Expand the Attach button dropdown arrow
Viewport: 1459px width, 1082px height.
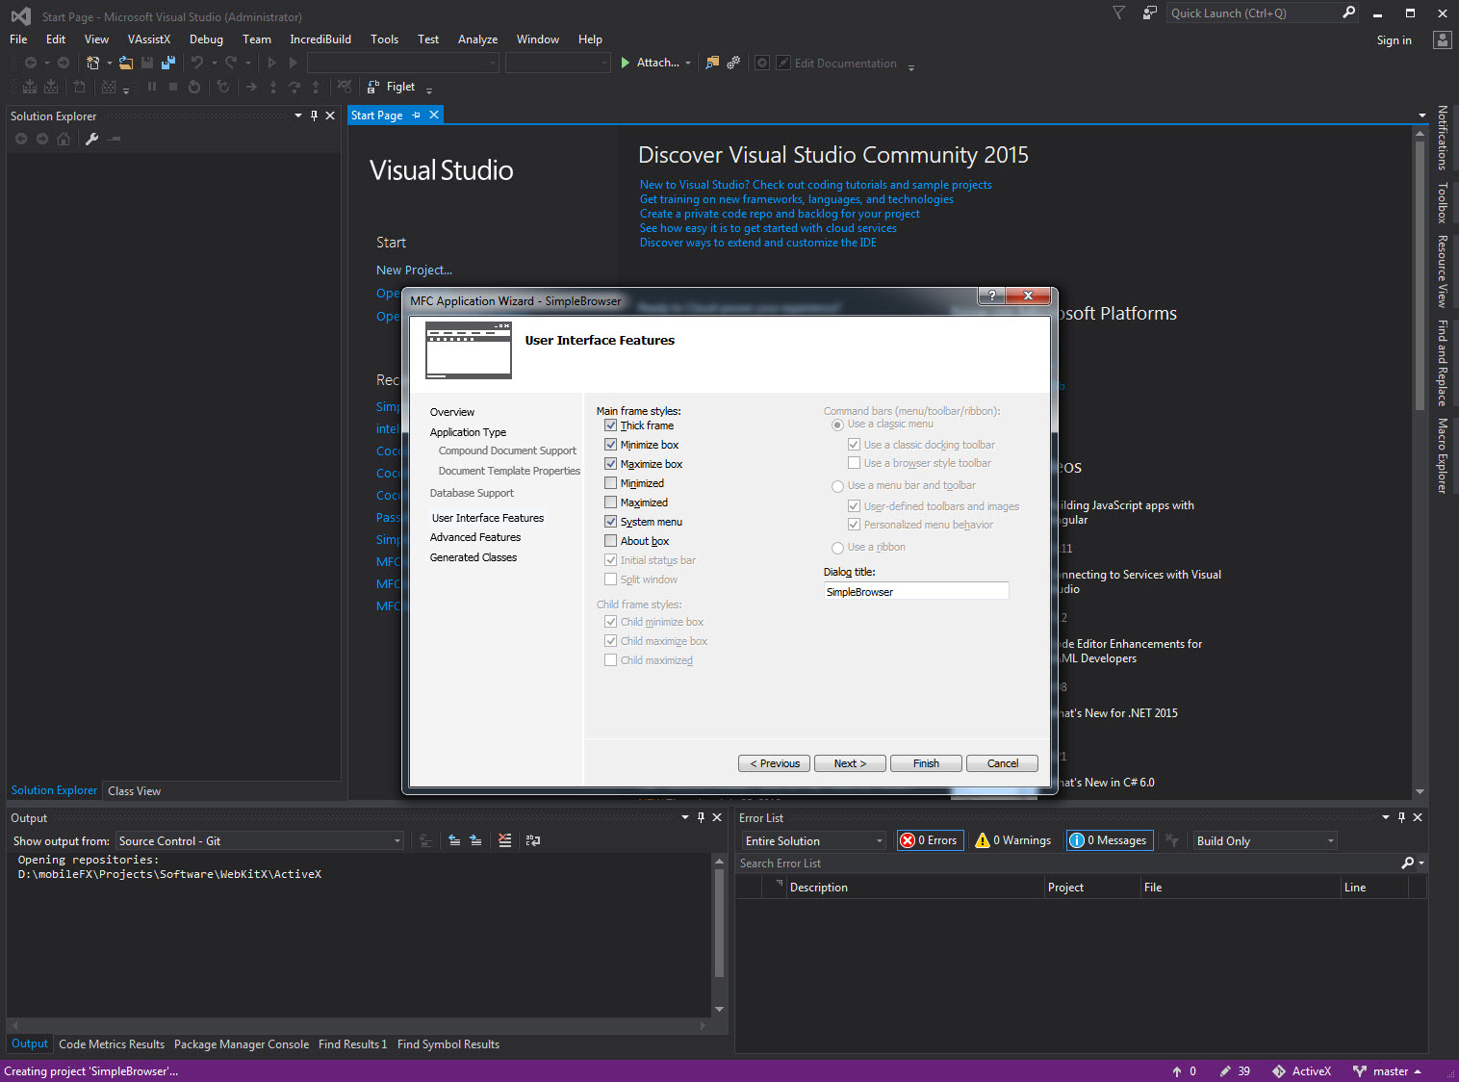(x=688, y=64)
